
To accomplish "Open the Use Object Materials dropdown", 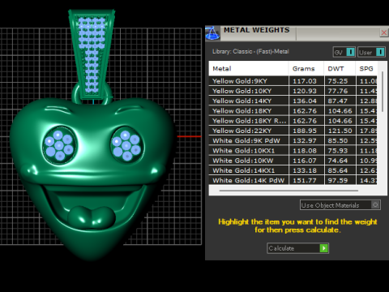I will 340,205.
